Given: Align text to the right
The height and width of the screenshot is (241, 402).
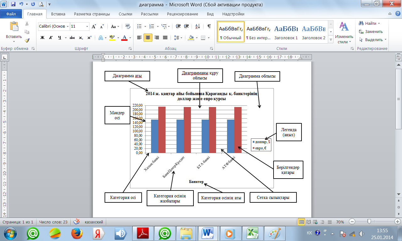Looking at the screenshot, I should [x=157, y=38].
